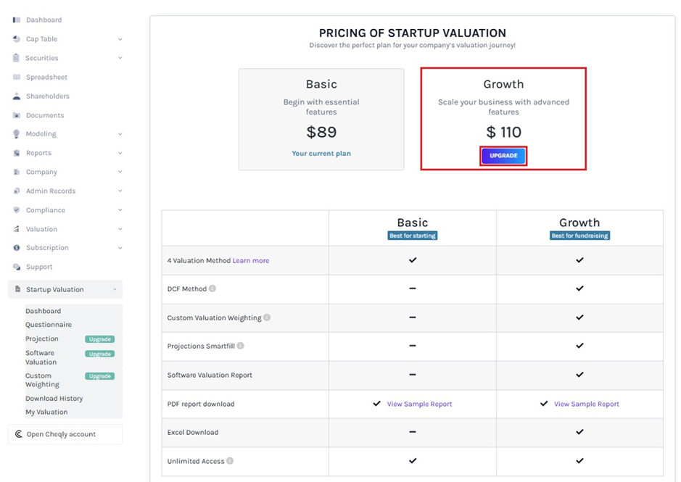
Task: Open the Learn more link for Valuation Method
Action: (251, 260)
